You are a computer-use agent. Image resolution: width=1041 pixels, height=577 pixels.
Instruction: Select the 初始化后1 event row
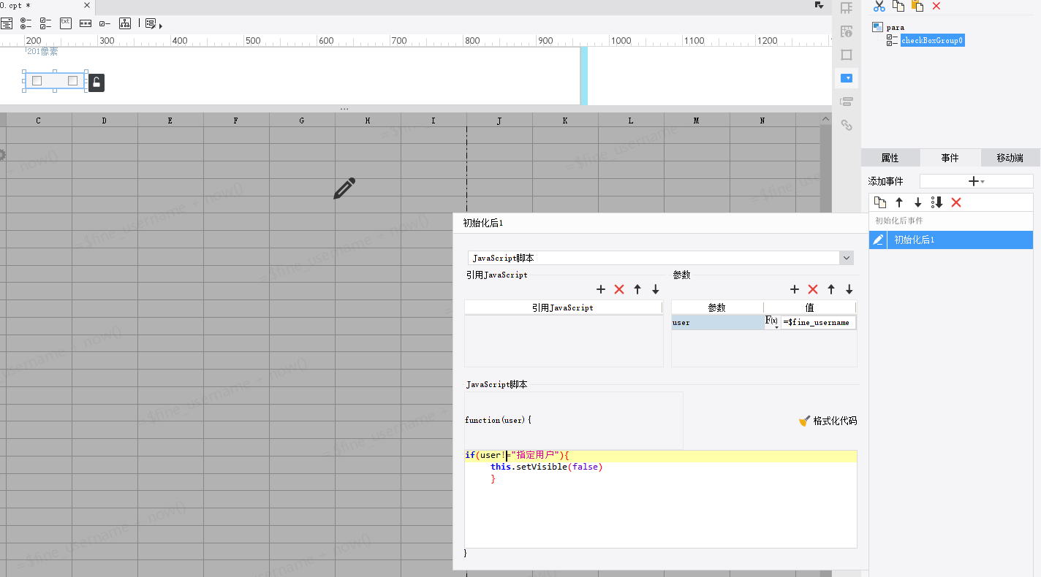click(950, 240)
